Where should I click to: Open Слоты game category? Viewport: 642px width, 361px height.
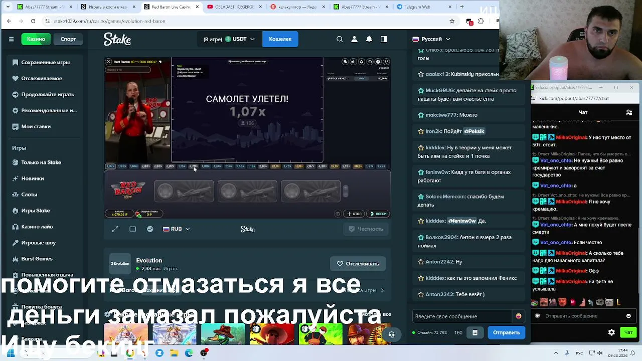point(29,195)
